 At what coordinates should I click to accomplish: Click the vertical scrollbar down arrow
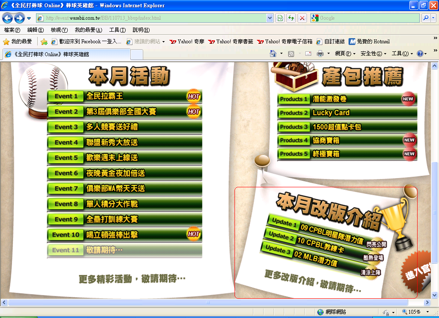(x=435, y=295)
